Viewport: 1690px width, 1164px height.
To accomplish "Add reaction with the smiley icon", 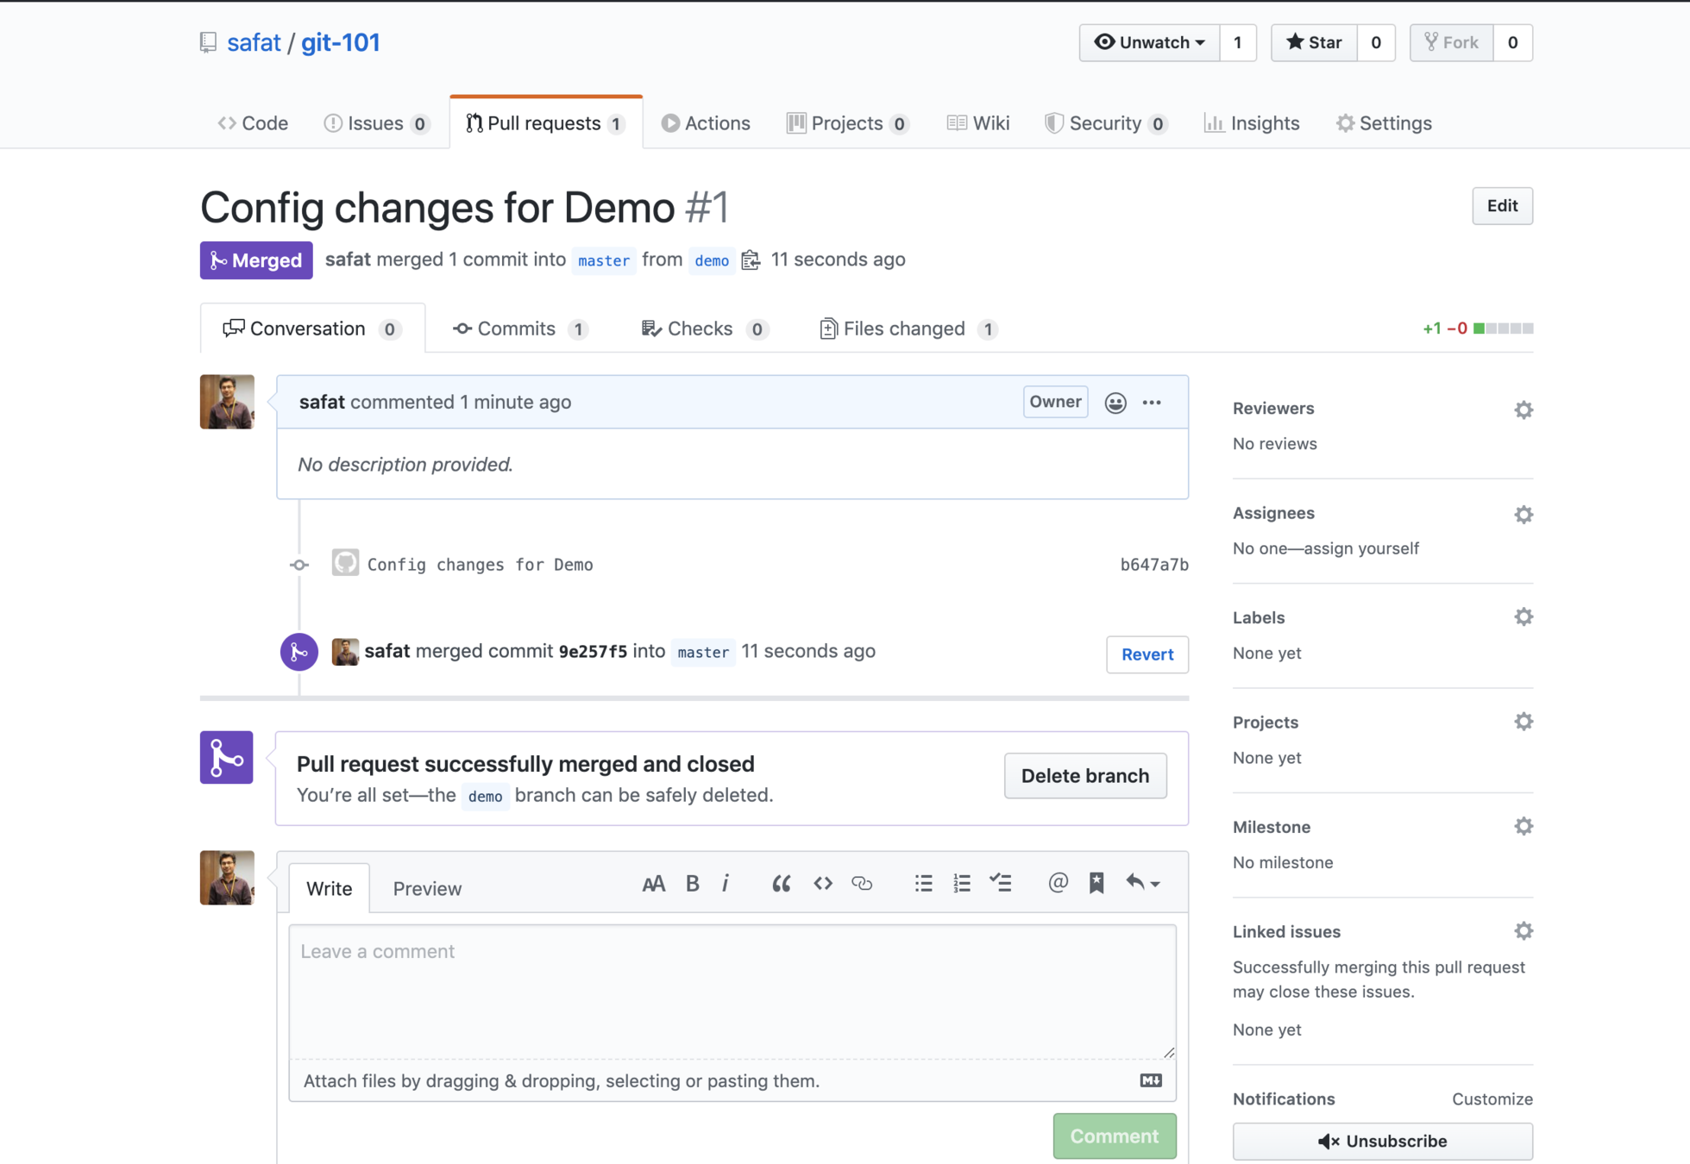I will coord(1115,403).
